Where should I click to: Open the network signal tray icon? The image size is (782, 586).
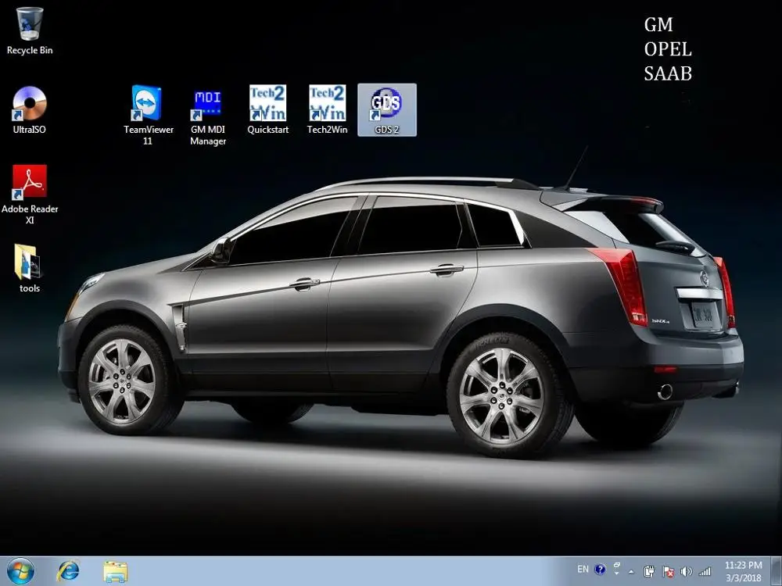[705, 572]
